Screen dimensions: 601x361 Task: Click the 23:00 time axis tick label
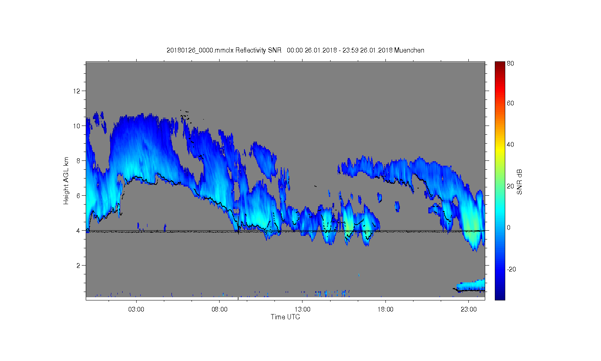469,310
